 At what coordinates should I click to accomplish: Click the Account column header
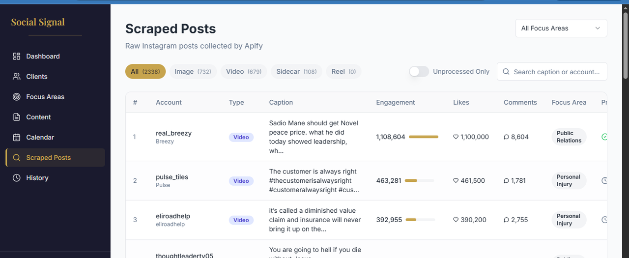click(x=169, y=103)
